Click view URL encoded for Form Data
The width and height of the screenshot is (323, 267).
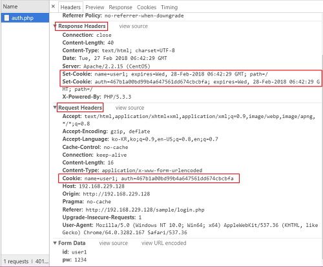pos(164,243)
